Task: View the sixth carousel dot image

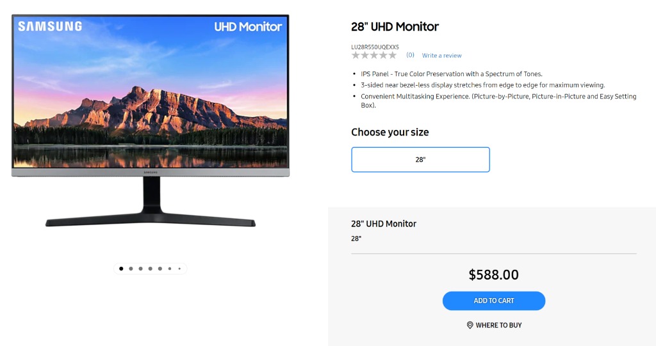Action: pyautogui.click(x=169, y=269)
